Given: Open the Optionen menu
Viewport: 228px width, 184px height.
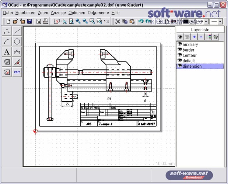Looking at the screenshot, I should click(77, 13).
